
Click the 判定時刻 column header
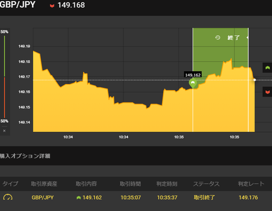167,184
